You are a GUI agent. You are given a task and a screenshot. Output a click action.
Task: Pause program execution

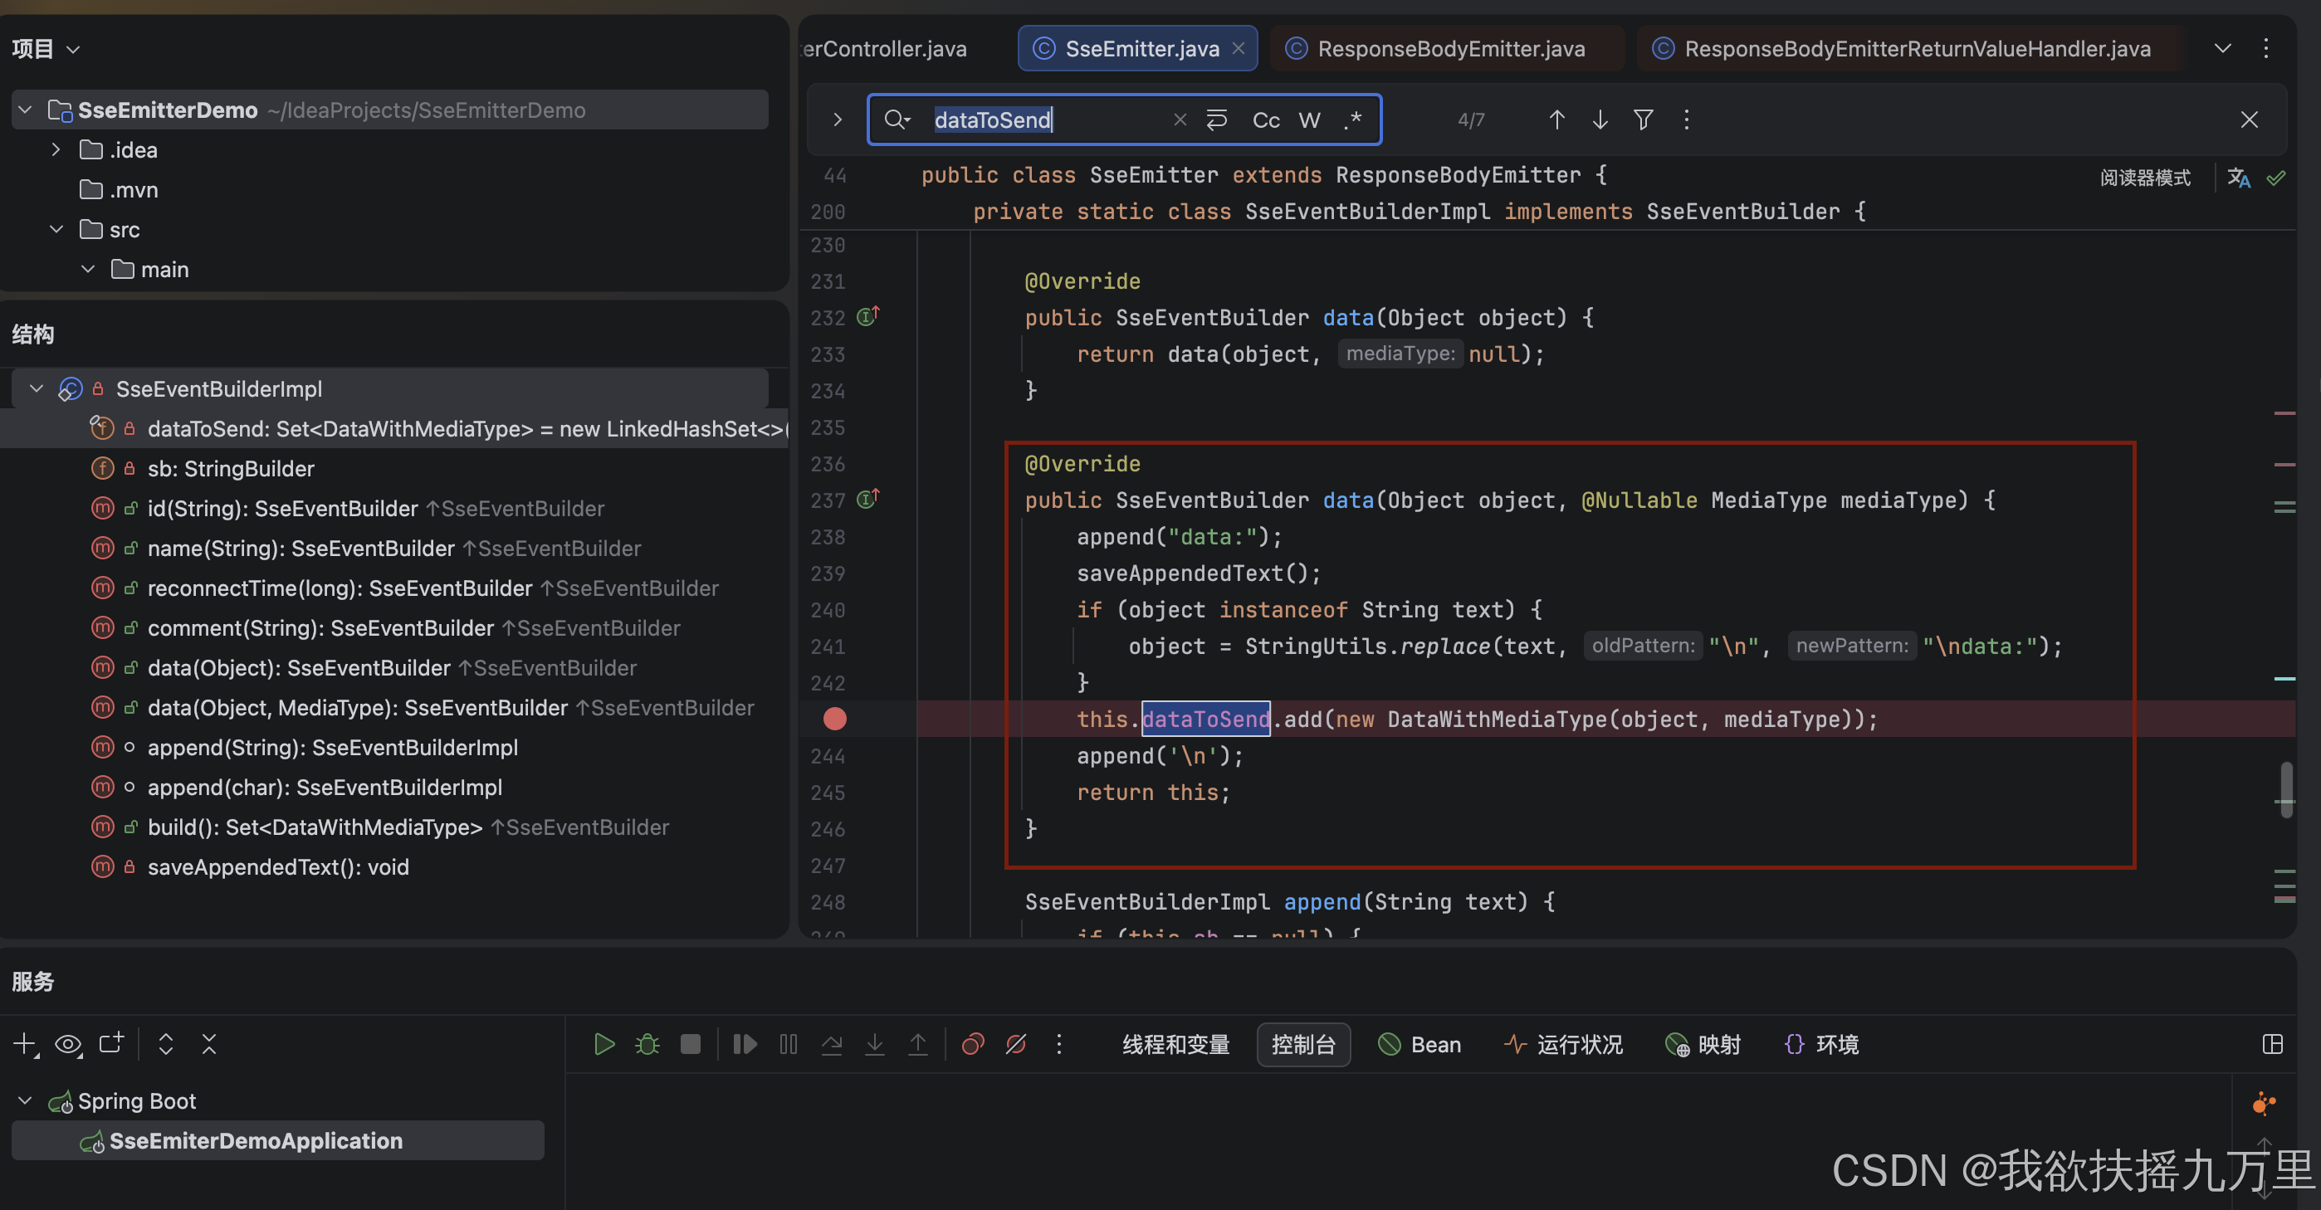pyautogui.click(x=789, y=1044)
